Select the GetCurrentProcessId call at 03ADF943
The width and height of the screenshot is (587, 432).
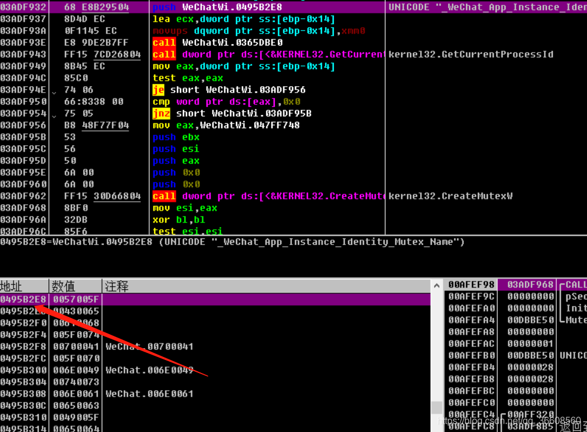pyautogui.click(x=268, y=54)
